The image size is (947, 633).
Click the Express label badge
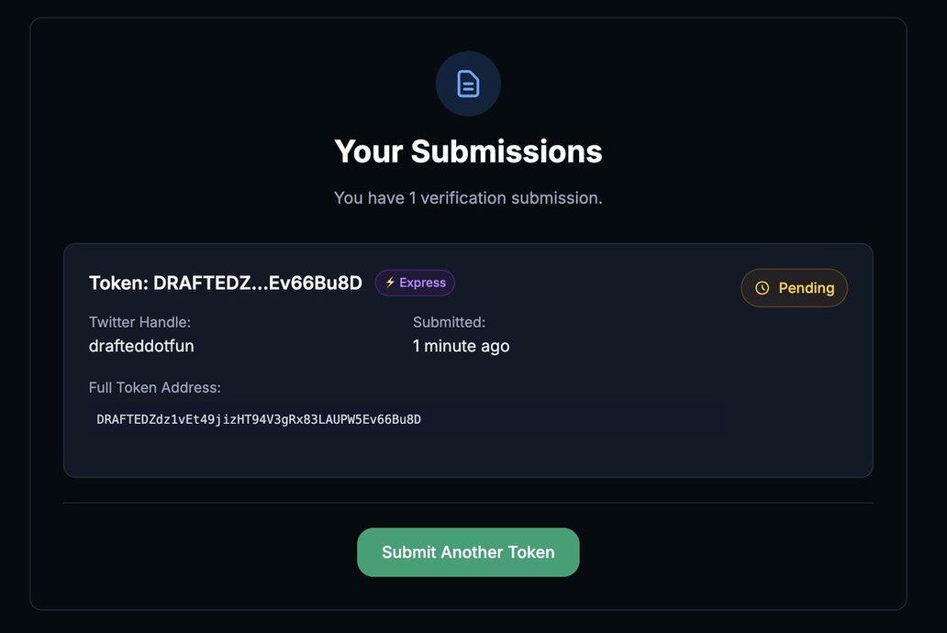(415, 283)
